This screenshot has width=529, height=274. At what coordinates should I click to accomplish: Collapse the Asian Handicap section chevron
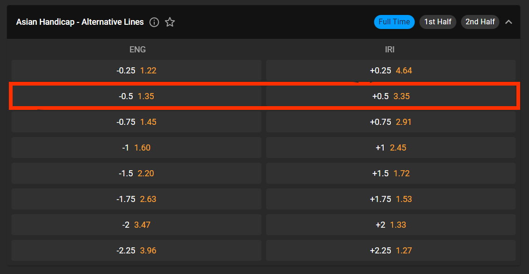pyautogui.click(x=508, y=22)
